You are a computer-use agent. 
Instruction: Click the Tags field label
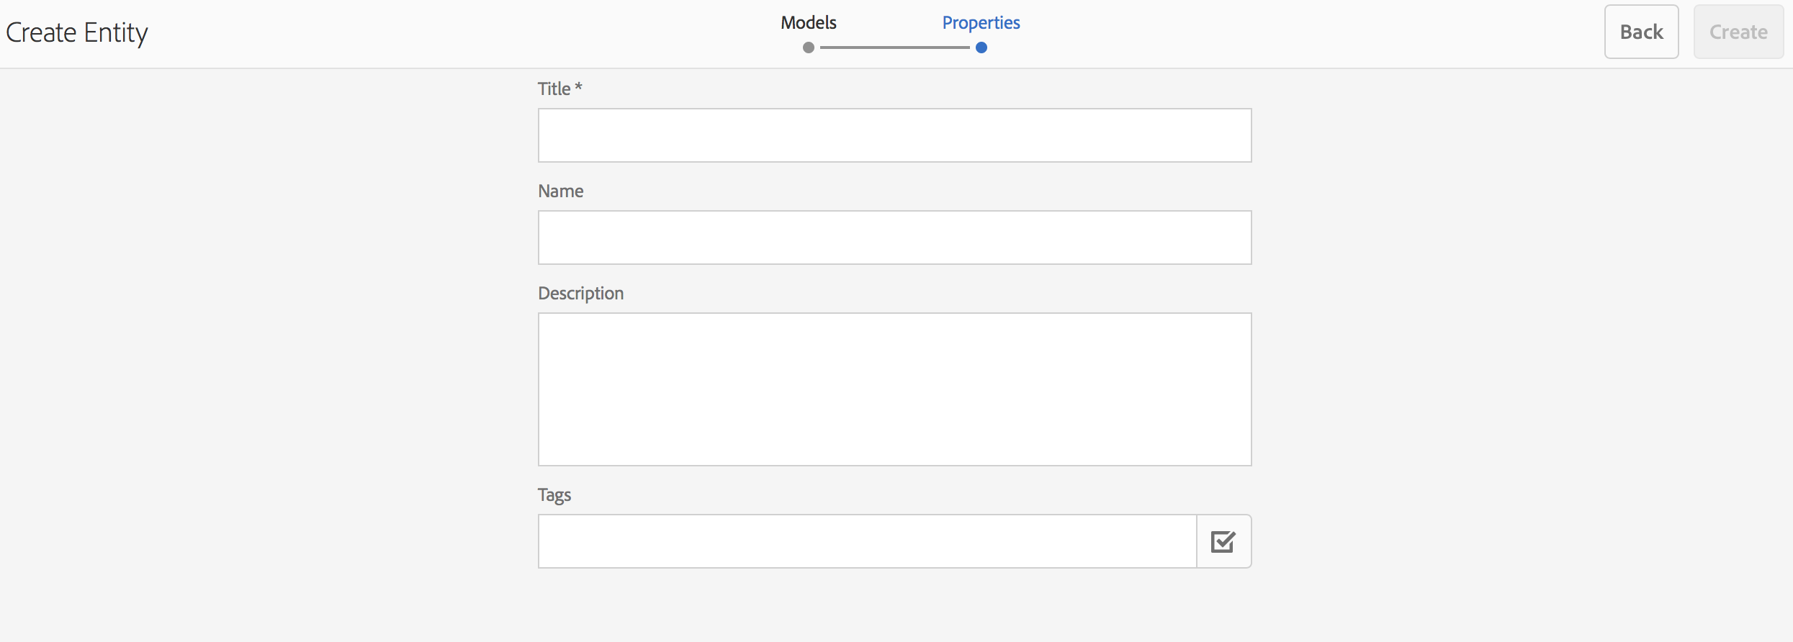point(554,495)
